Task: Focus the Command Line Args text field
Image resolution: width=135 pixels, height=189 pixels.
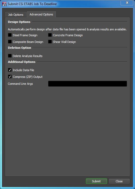Action: [x=87, y=84]
